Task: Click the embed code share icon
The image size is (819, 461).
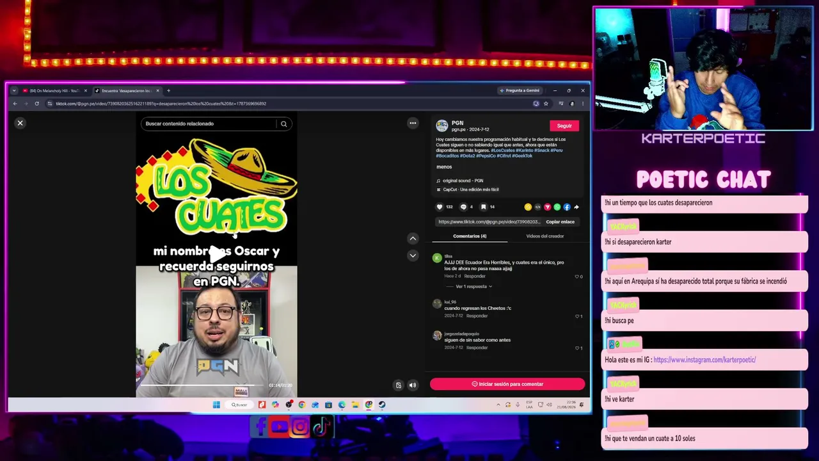Action: click(x=537, y=207)
